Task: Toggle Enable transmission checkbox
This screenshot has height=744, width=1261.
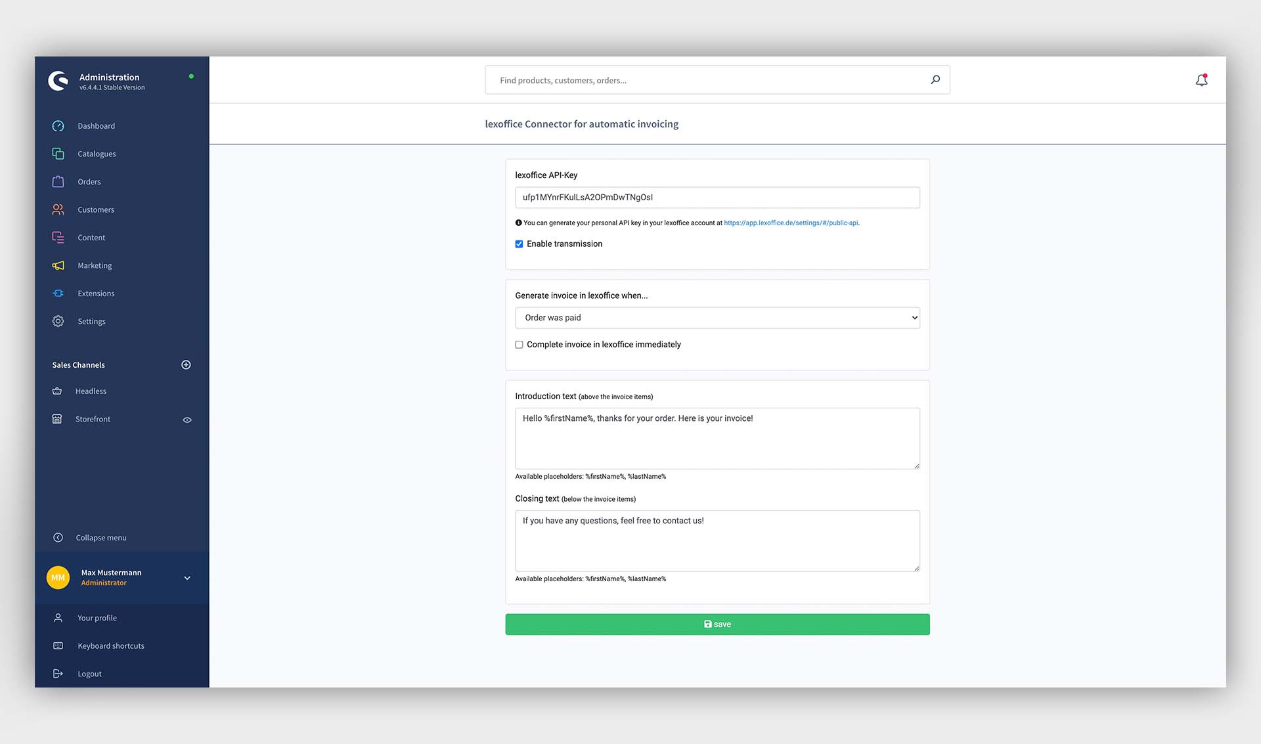Action: (x=519, y=244)
